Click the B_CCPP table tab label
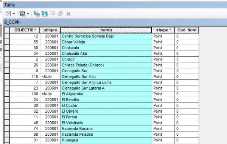The width and height of the screenshot is (227, 144). [12, 22]
